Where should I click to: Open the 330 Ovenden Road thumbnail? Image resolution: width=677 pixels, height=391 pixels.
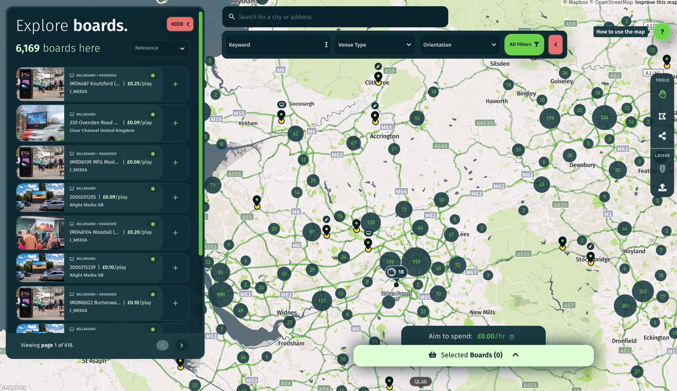pos(40,123)
